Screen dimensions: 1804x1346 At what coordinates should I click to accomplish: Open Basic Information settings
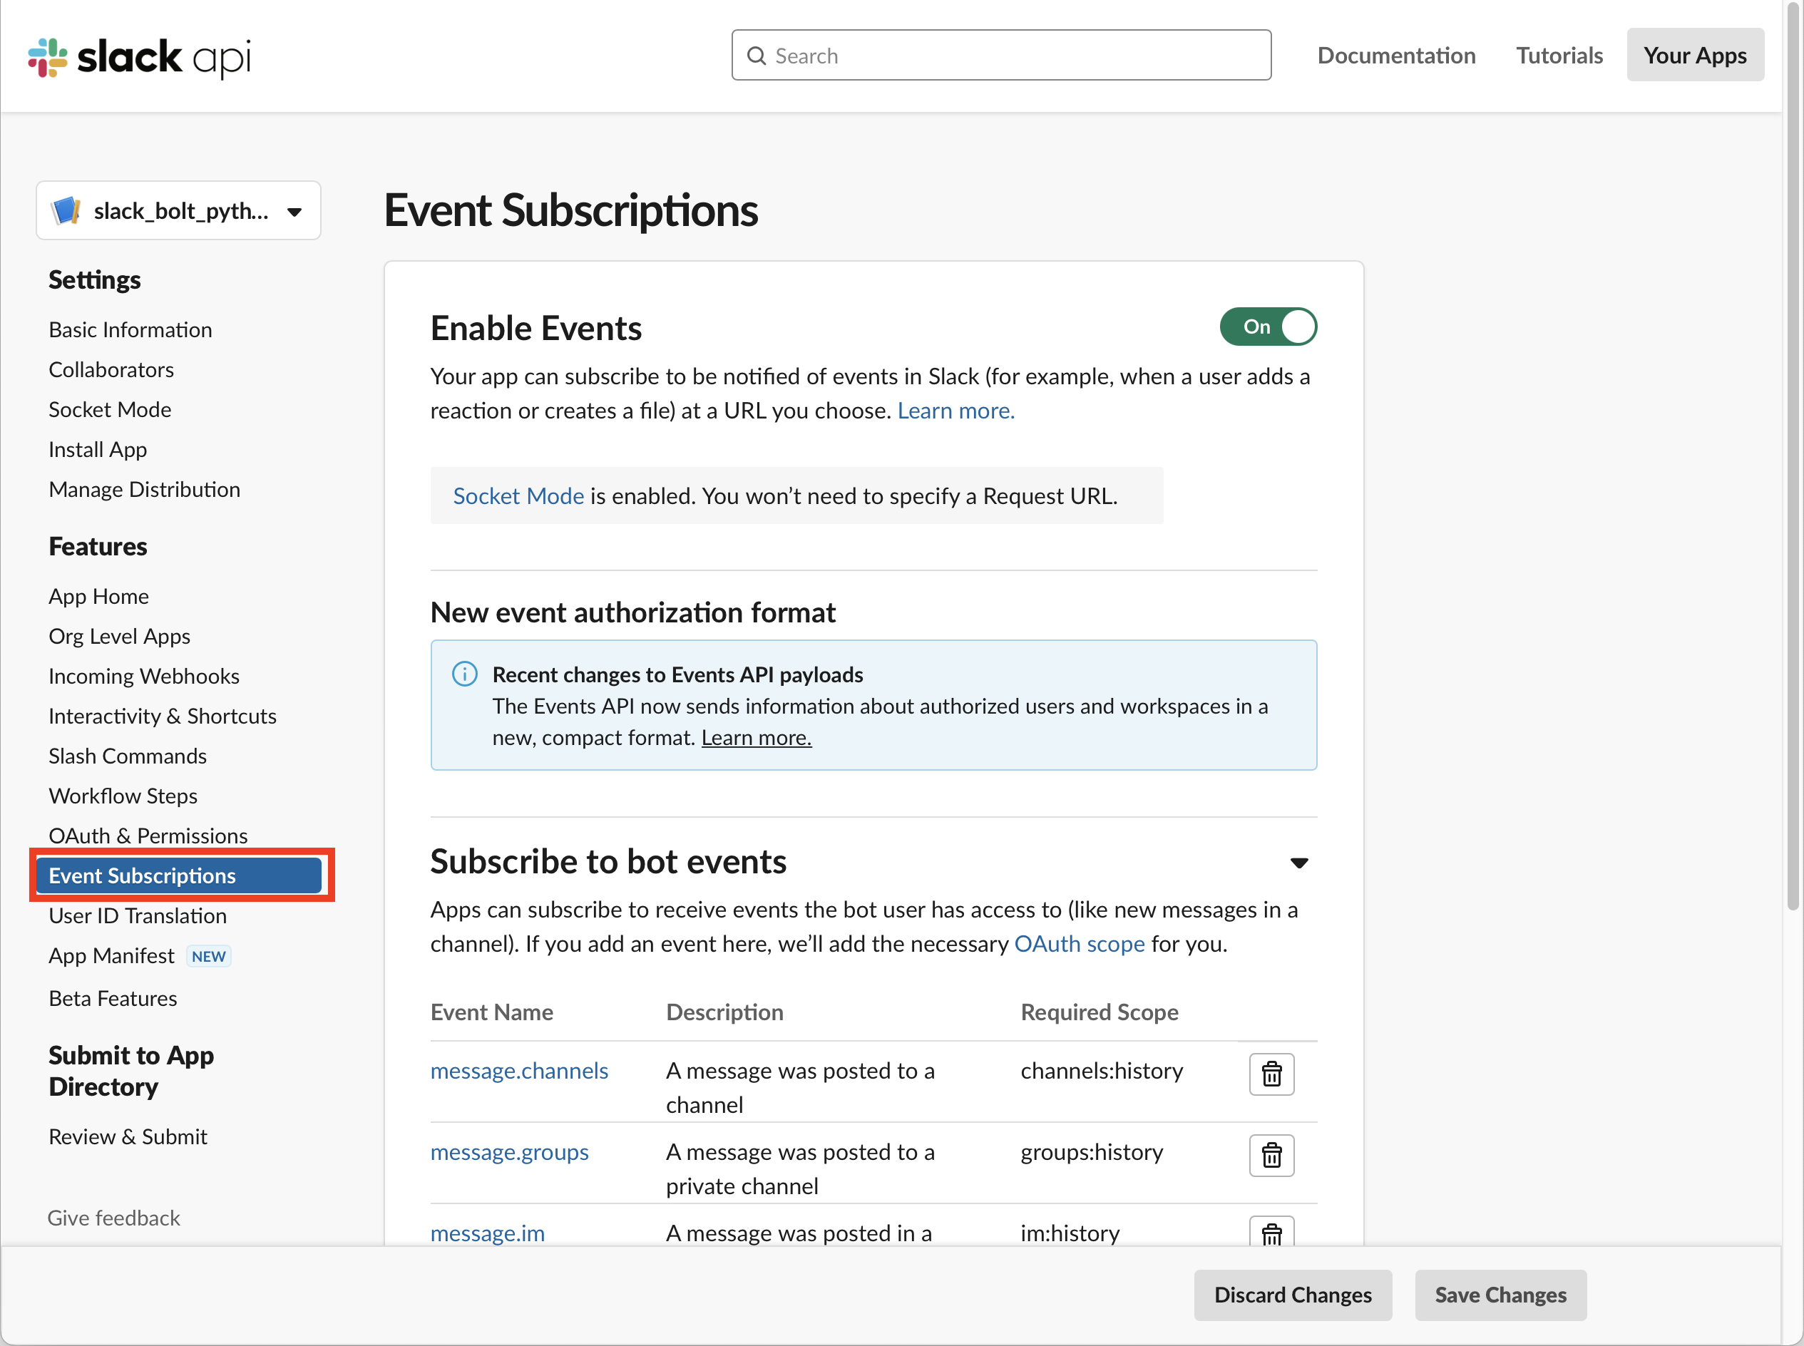tap(130, 330)
